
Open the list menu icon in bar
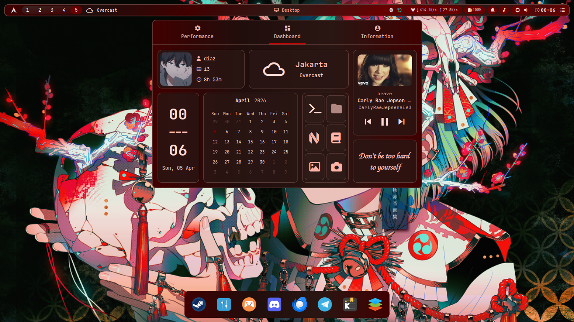pyautogui.click(x=563, y=10)
